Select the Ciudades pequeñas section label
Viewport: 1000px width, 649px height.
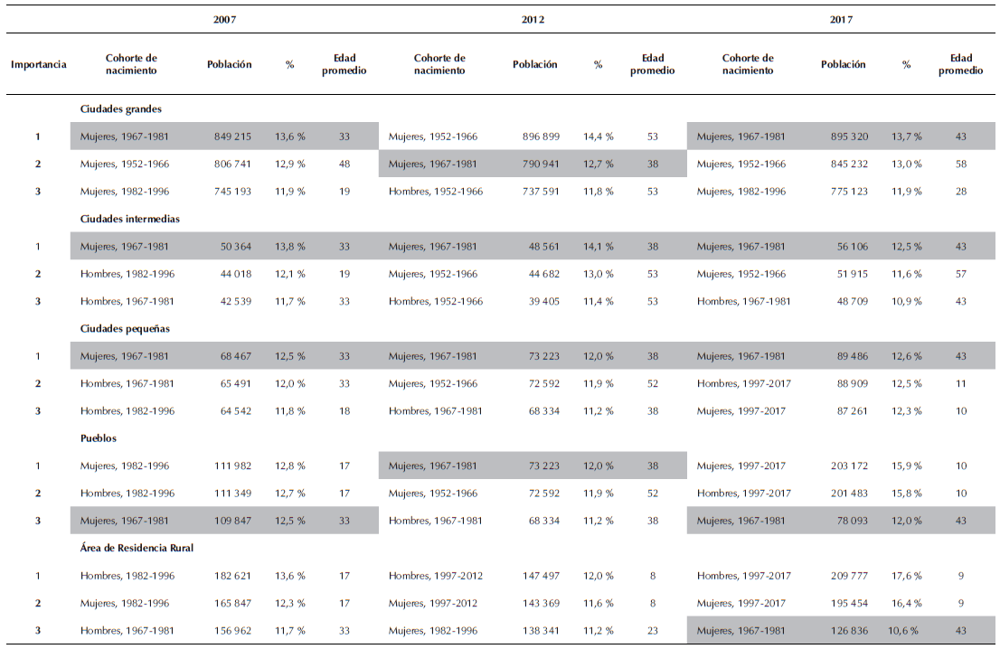coord(125,329)
